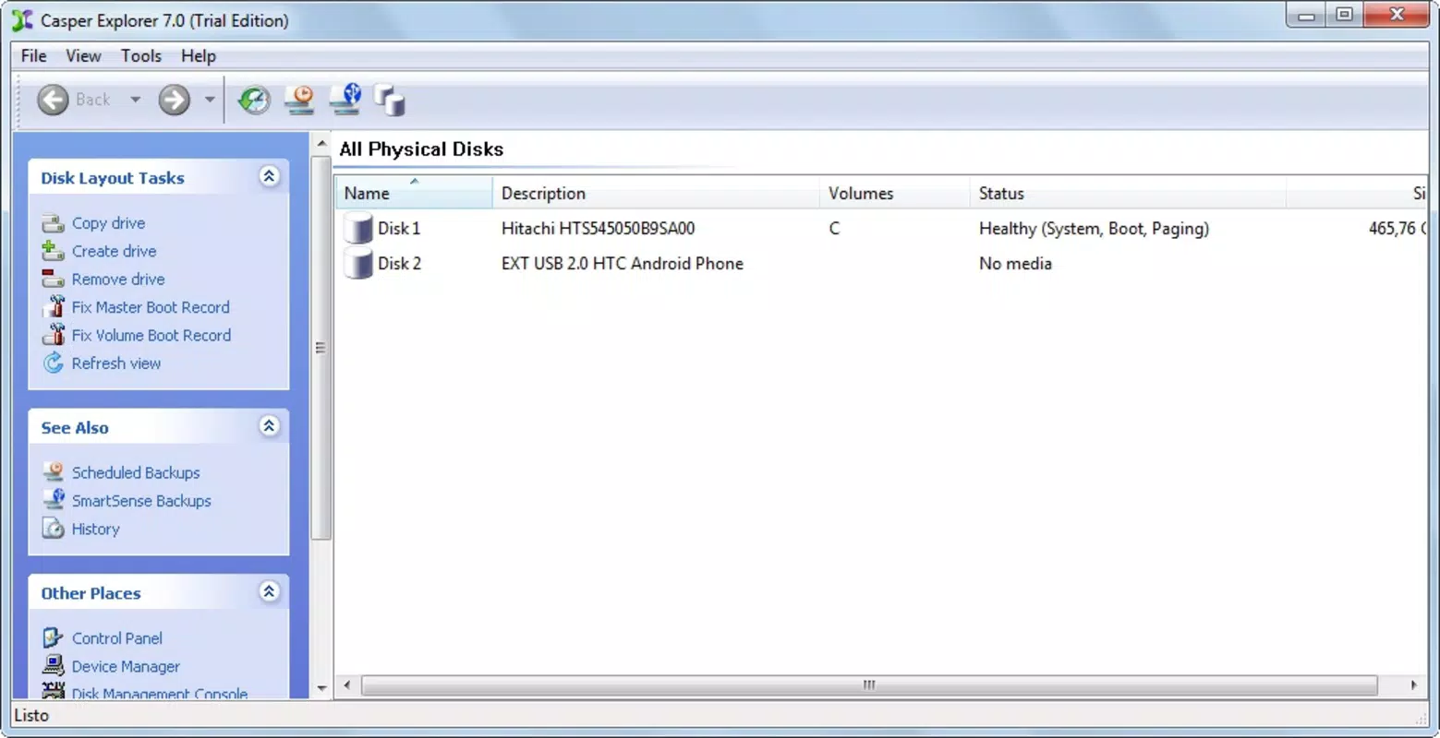Click the Refresh view link

[116, 363]
